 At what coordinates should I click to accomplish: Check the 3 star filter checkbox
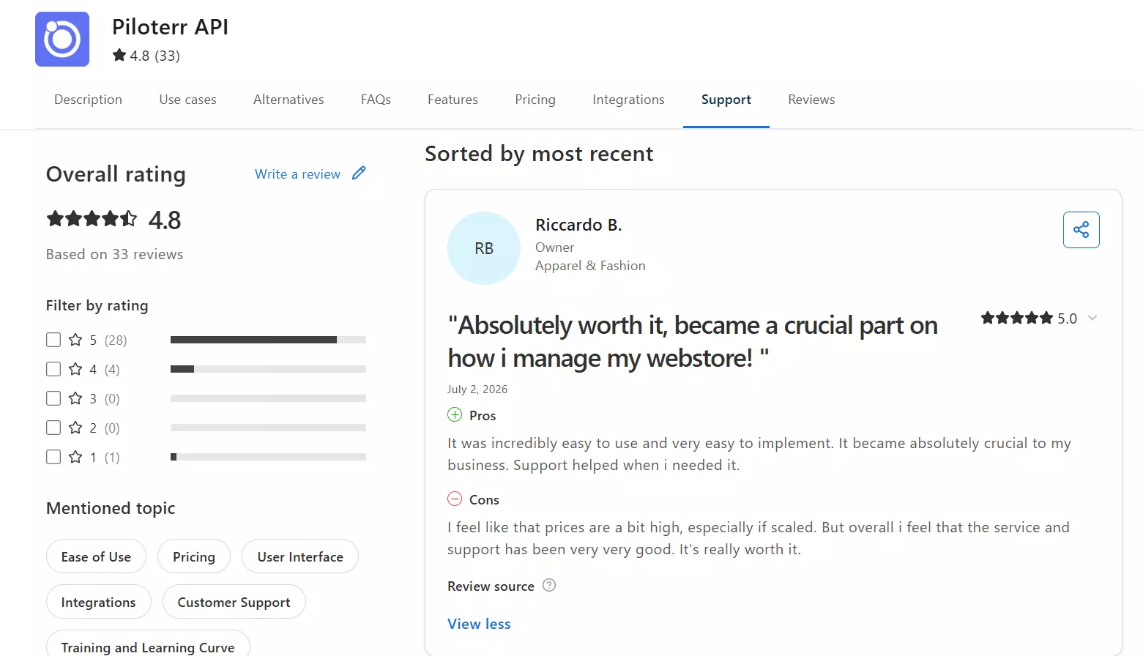(x=53, y=398)
